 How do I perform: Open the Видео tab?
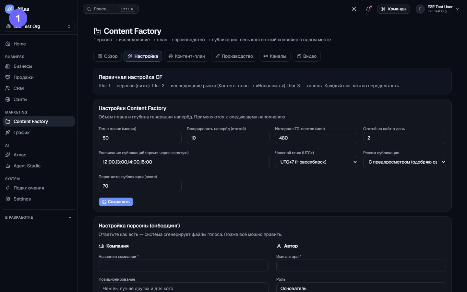click(307, 56)
